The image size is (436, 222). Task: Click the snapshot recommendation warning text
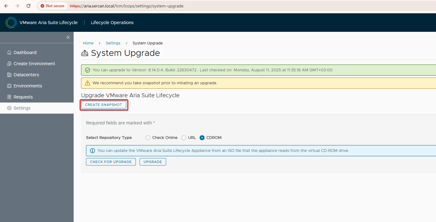click(155, 83)
